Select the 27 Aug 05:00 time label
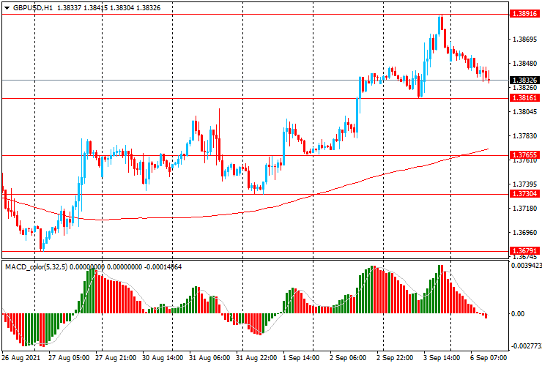This screenshot has width=542, height=366. (69, 358)
